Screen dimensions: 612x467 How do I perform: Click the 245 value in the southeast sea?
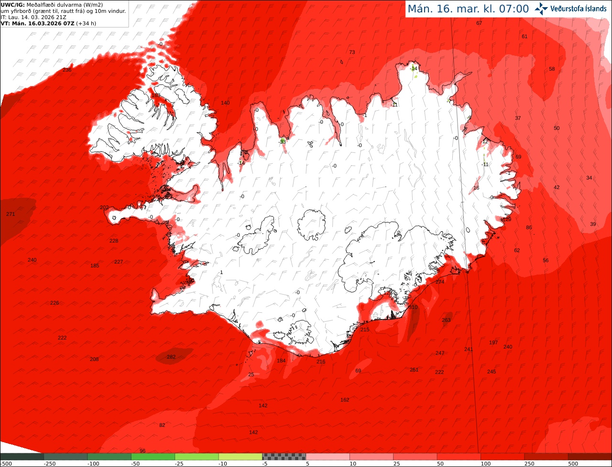point(492,372)
